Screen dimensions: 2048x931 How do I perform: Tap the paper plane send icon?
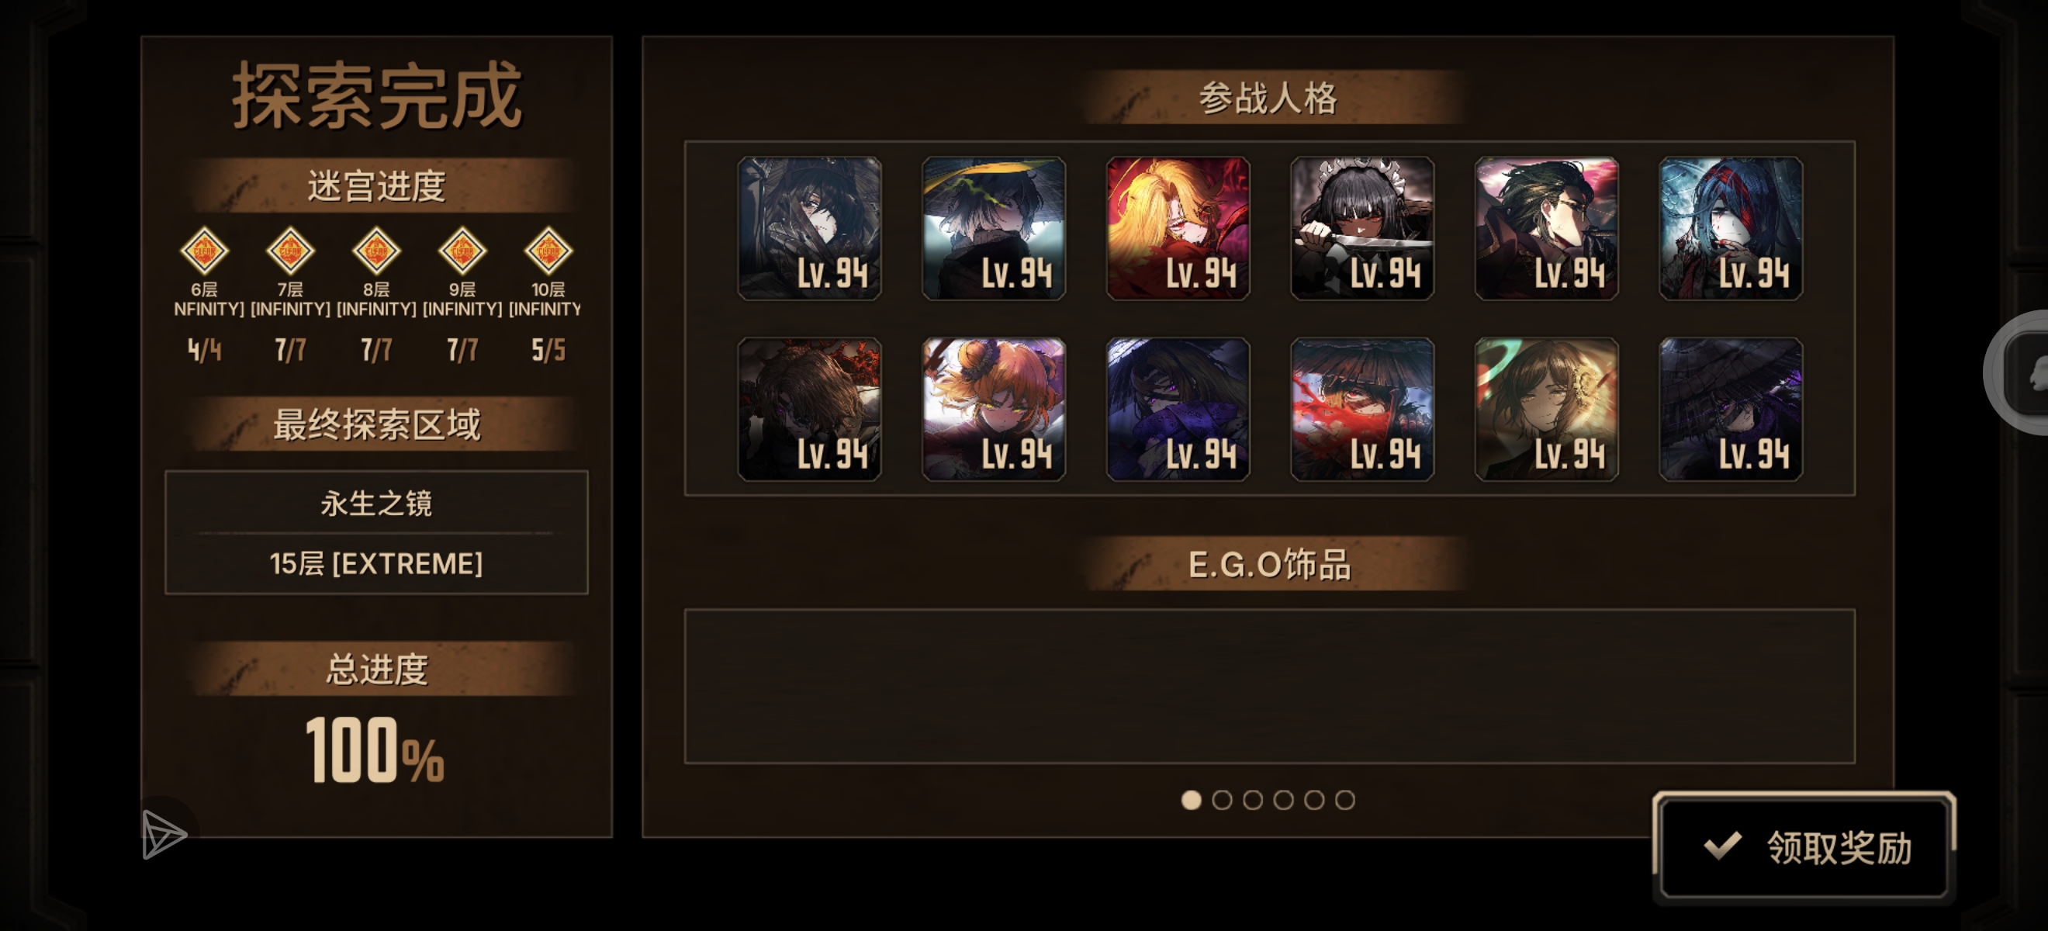point(164,834)
